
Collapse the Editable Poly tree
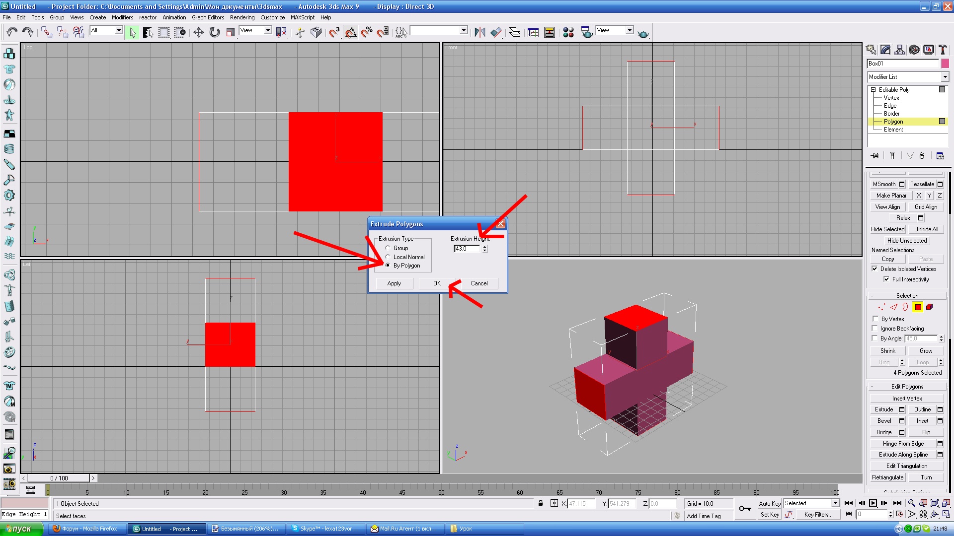click(x=873, y=90)
